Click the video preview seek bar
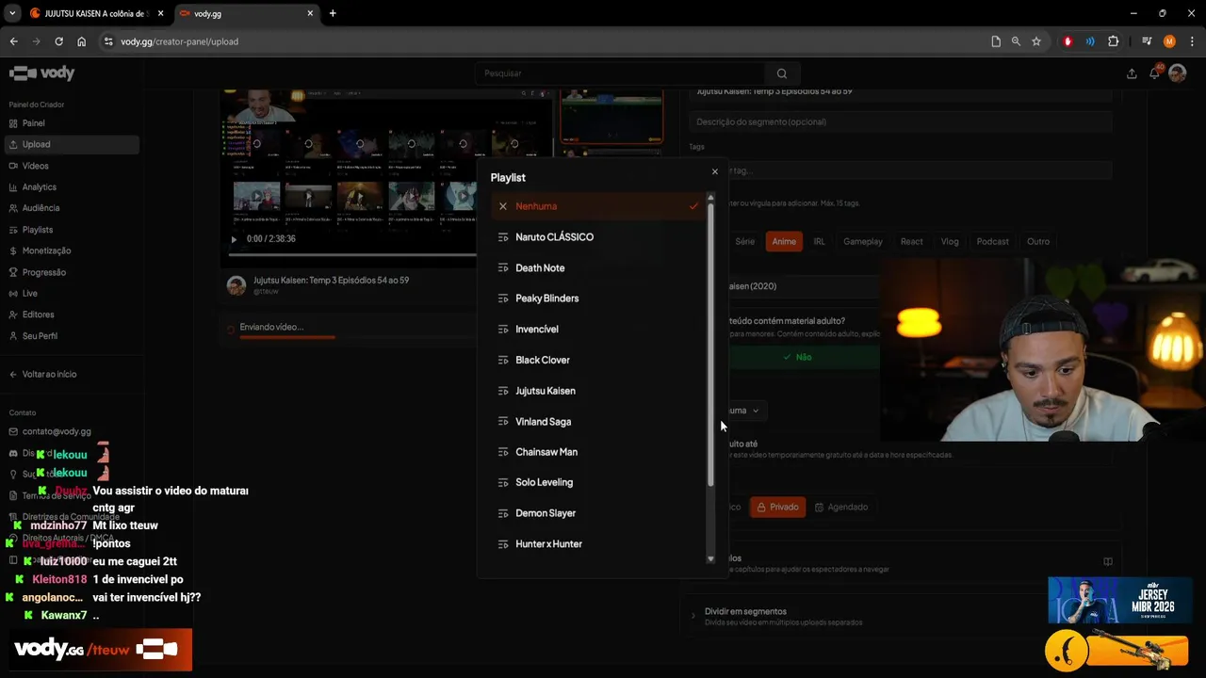 click(x=353, y=254)
